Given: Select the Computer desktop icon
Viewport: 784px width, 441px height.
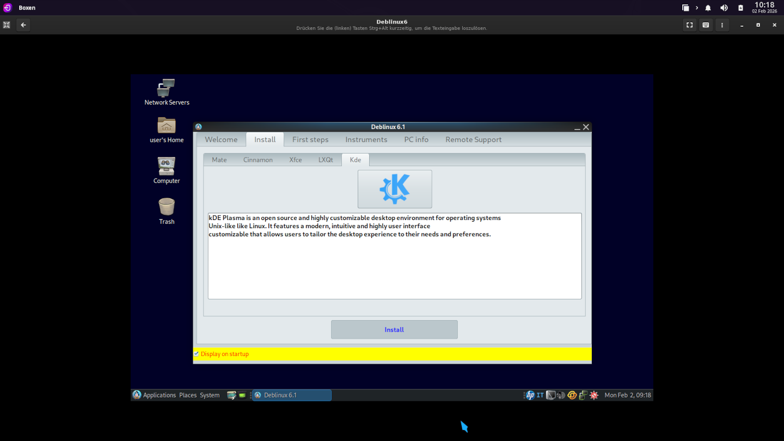Looking at the screenshot, I should click(x=167, y=170).
